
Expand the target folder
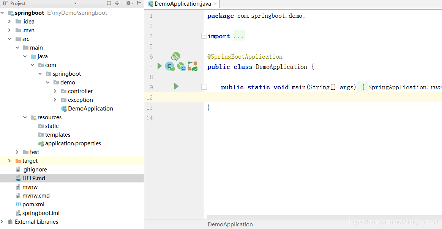[9, 161]
